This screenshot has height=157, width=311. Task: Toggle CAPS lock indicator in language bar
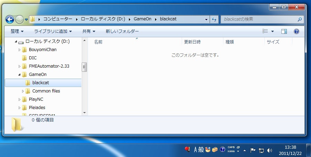click(231, 147)
